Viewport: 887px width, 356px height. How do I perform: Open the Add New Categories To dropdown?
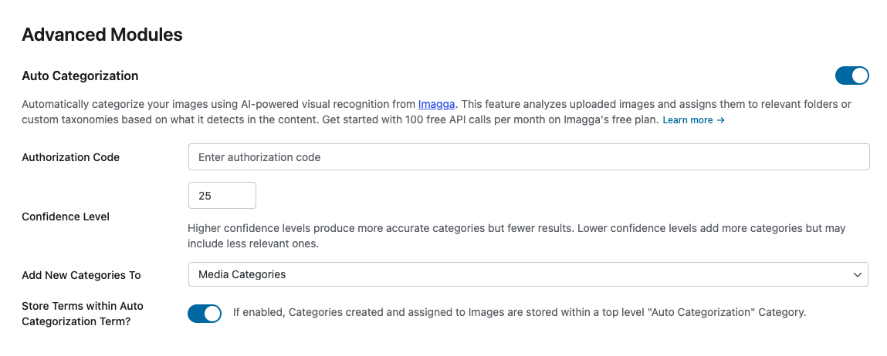528,274
